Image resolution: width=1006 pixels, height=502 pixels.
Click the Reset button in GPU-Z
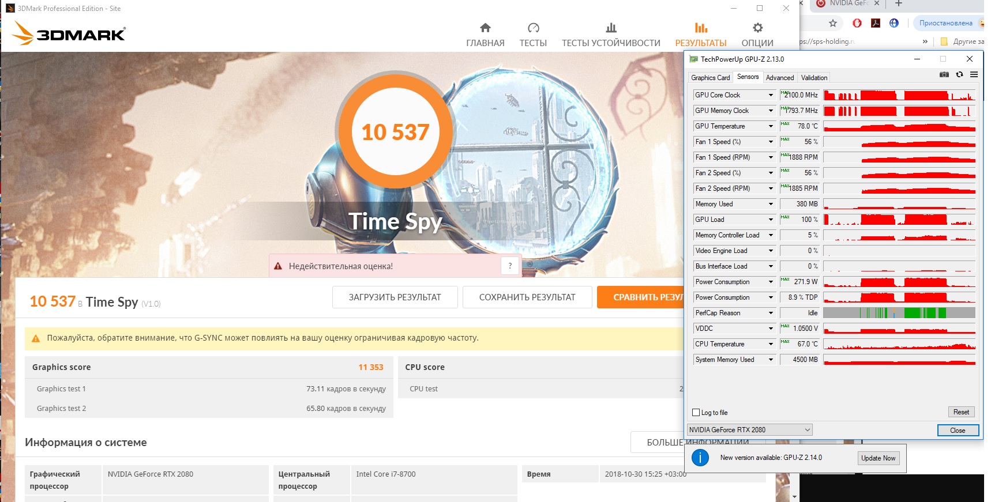click(961, 412)
